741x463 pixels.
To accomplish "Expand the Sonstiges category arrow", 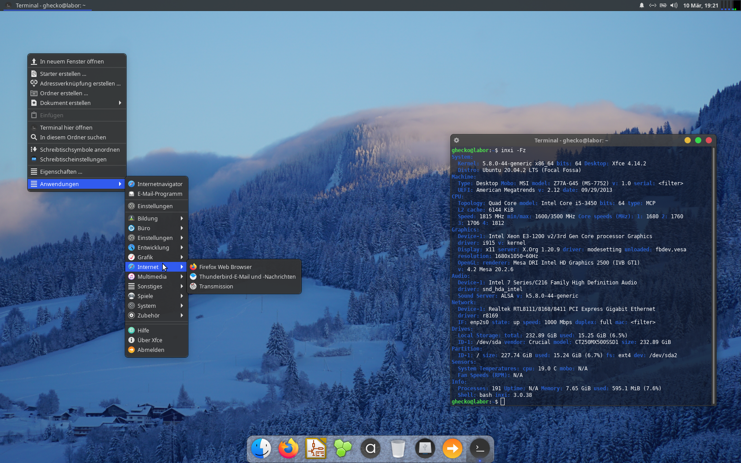I will point(182,286).
